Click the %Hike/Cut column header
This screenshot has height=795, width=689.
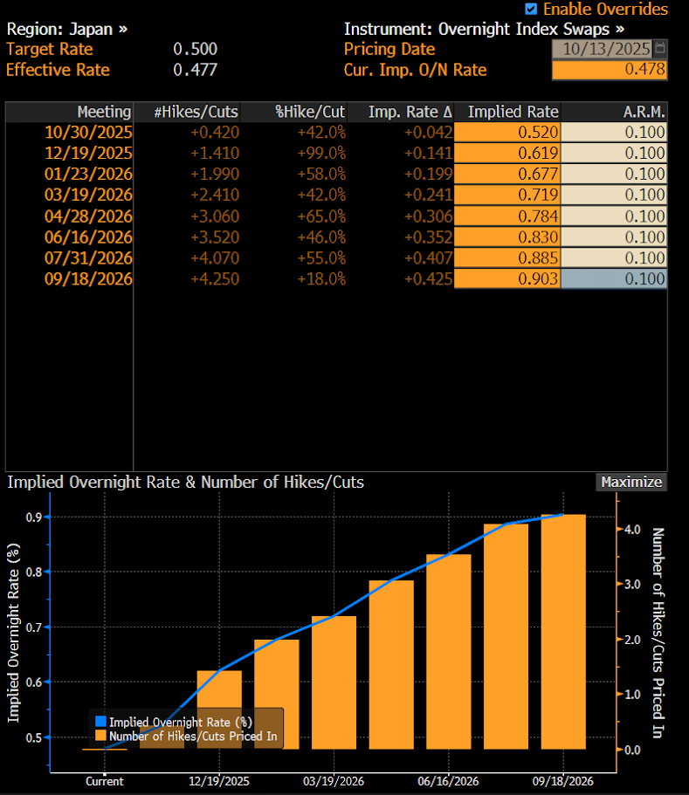[310, 112]
